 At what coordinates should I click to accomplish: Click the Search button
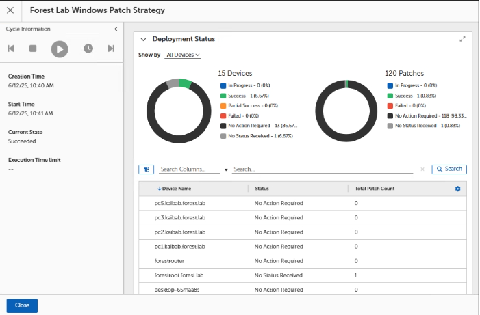pos(449,169)
